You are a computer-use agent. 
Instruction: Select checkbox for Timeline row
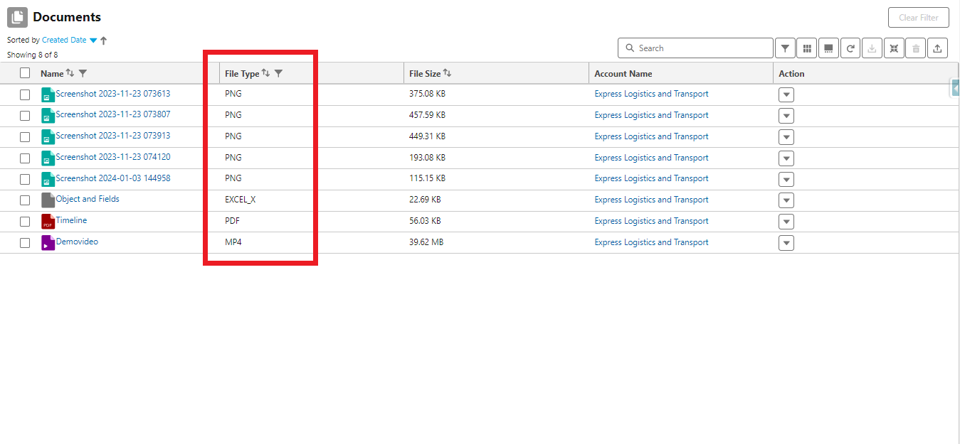[25, 222]
